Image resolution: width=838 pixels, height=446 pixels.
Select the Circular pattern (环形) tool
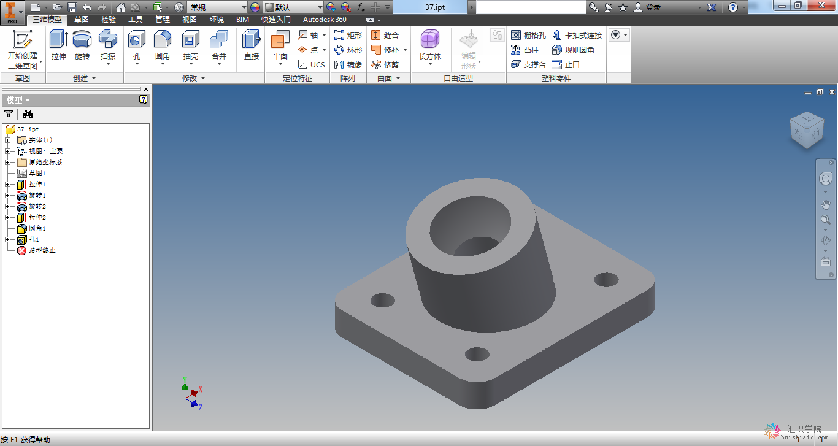coord(348,50)
